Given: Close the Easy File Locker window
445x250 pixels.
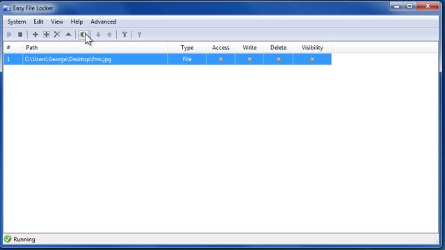Looking at the screenshot, I should coord(428,6).
